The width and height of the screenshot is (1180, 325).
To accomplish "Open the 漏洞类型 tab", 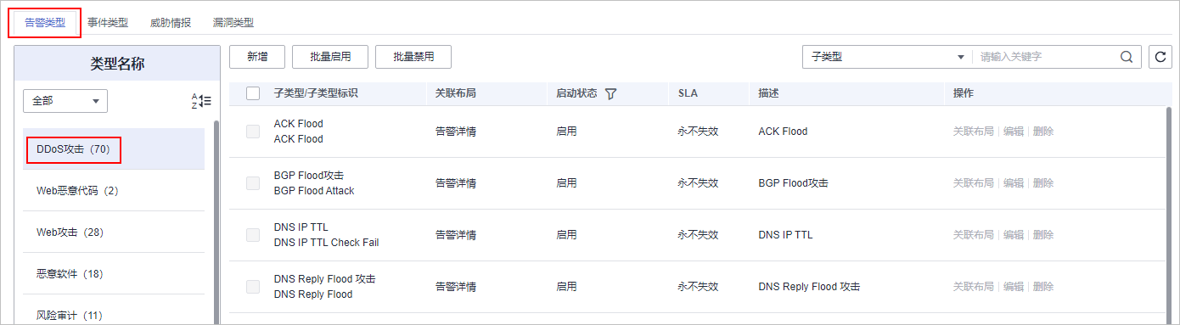I will pos(233,23).
